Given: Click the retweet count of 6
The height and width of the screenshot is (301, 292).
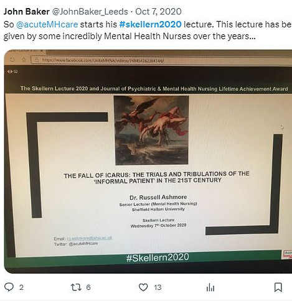Looking at the screenshot, I should 88,287.
